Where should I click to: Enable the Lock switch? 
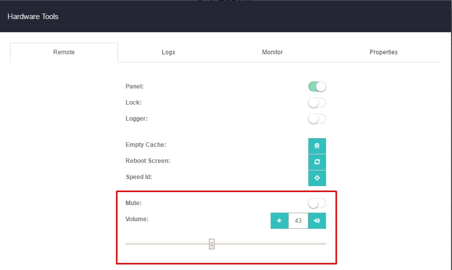coord(317,103)
